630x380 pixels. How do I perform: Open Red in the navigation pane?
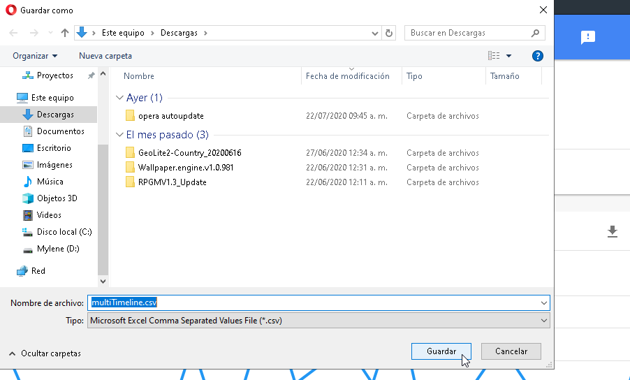[x=38, y=271]
